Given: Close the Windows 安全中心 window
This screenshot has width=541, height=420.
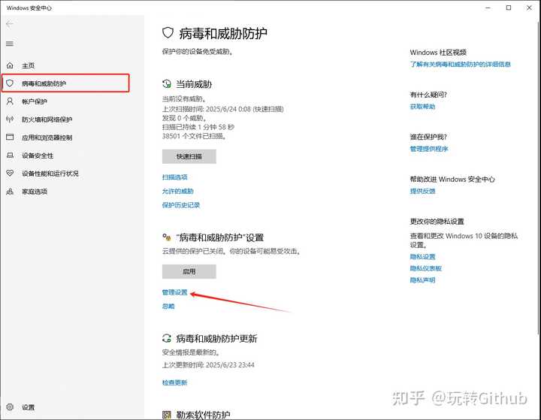Looking at the screenshot, I should click(529, 8).
